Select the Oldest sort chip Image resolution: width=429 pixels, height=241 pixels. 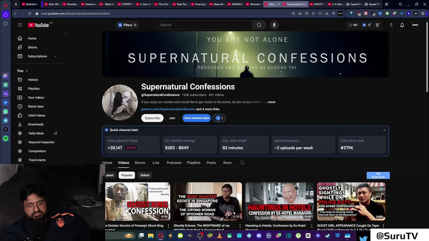[x=145, y=175]
